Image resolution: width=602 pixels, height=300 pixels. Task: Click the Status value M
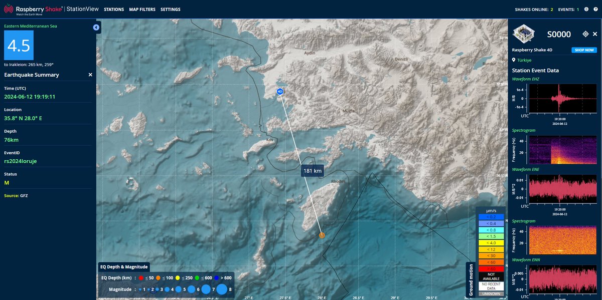tap(7, 183)
